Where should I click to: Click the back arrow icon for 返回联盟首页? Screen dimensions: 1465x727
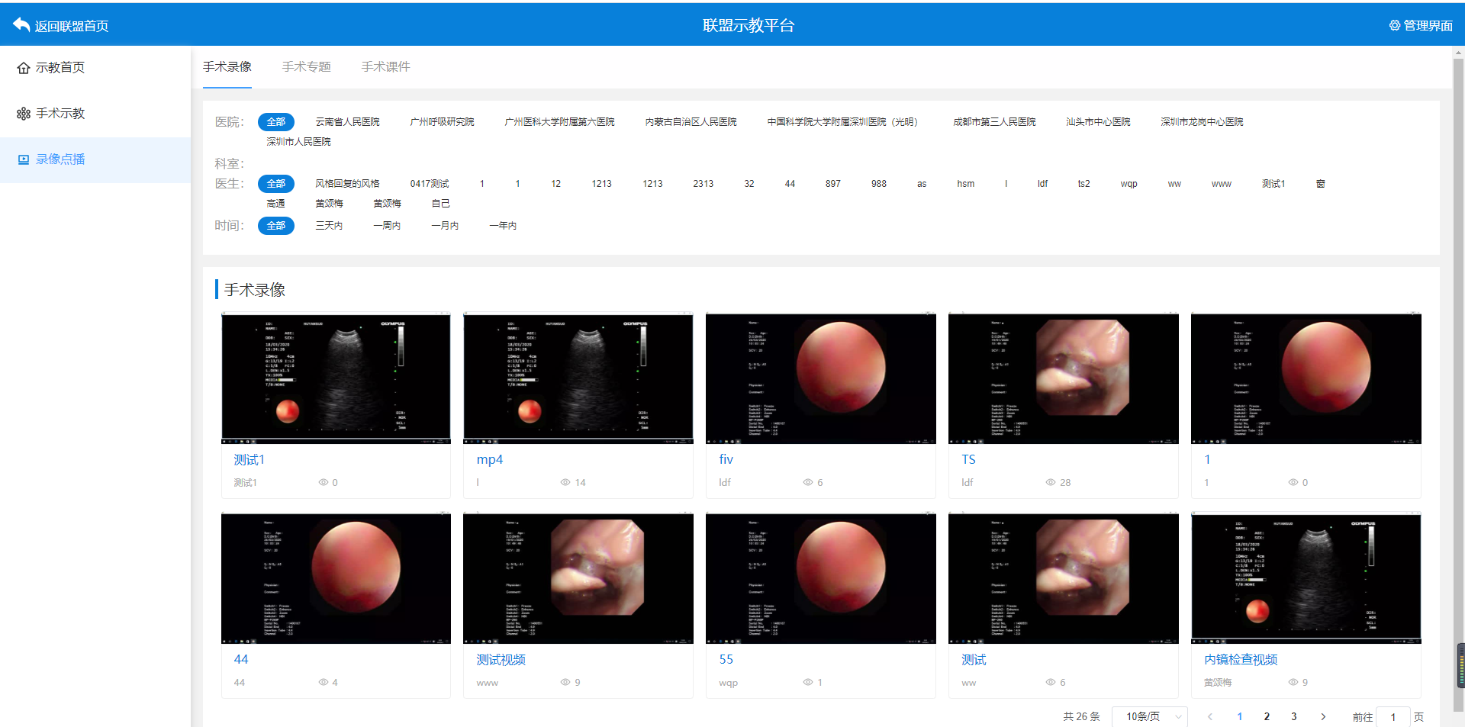click(x=21, y=25)
